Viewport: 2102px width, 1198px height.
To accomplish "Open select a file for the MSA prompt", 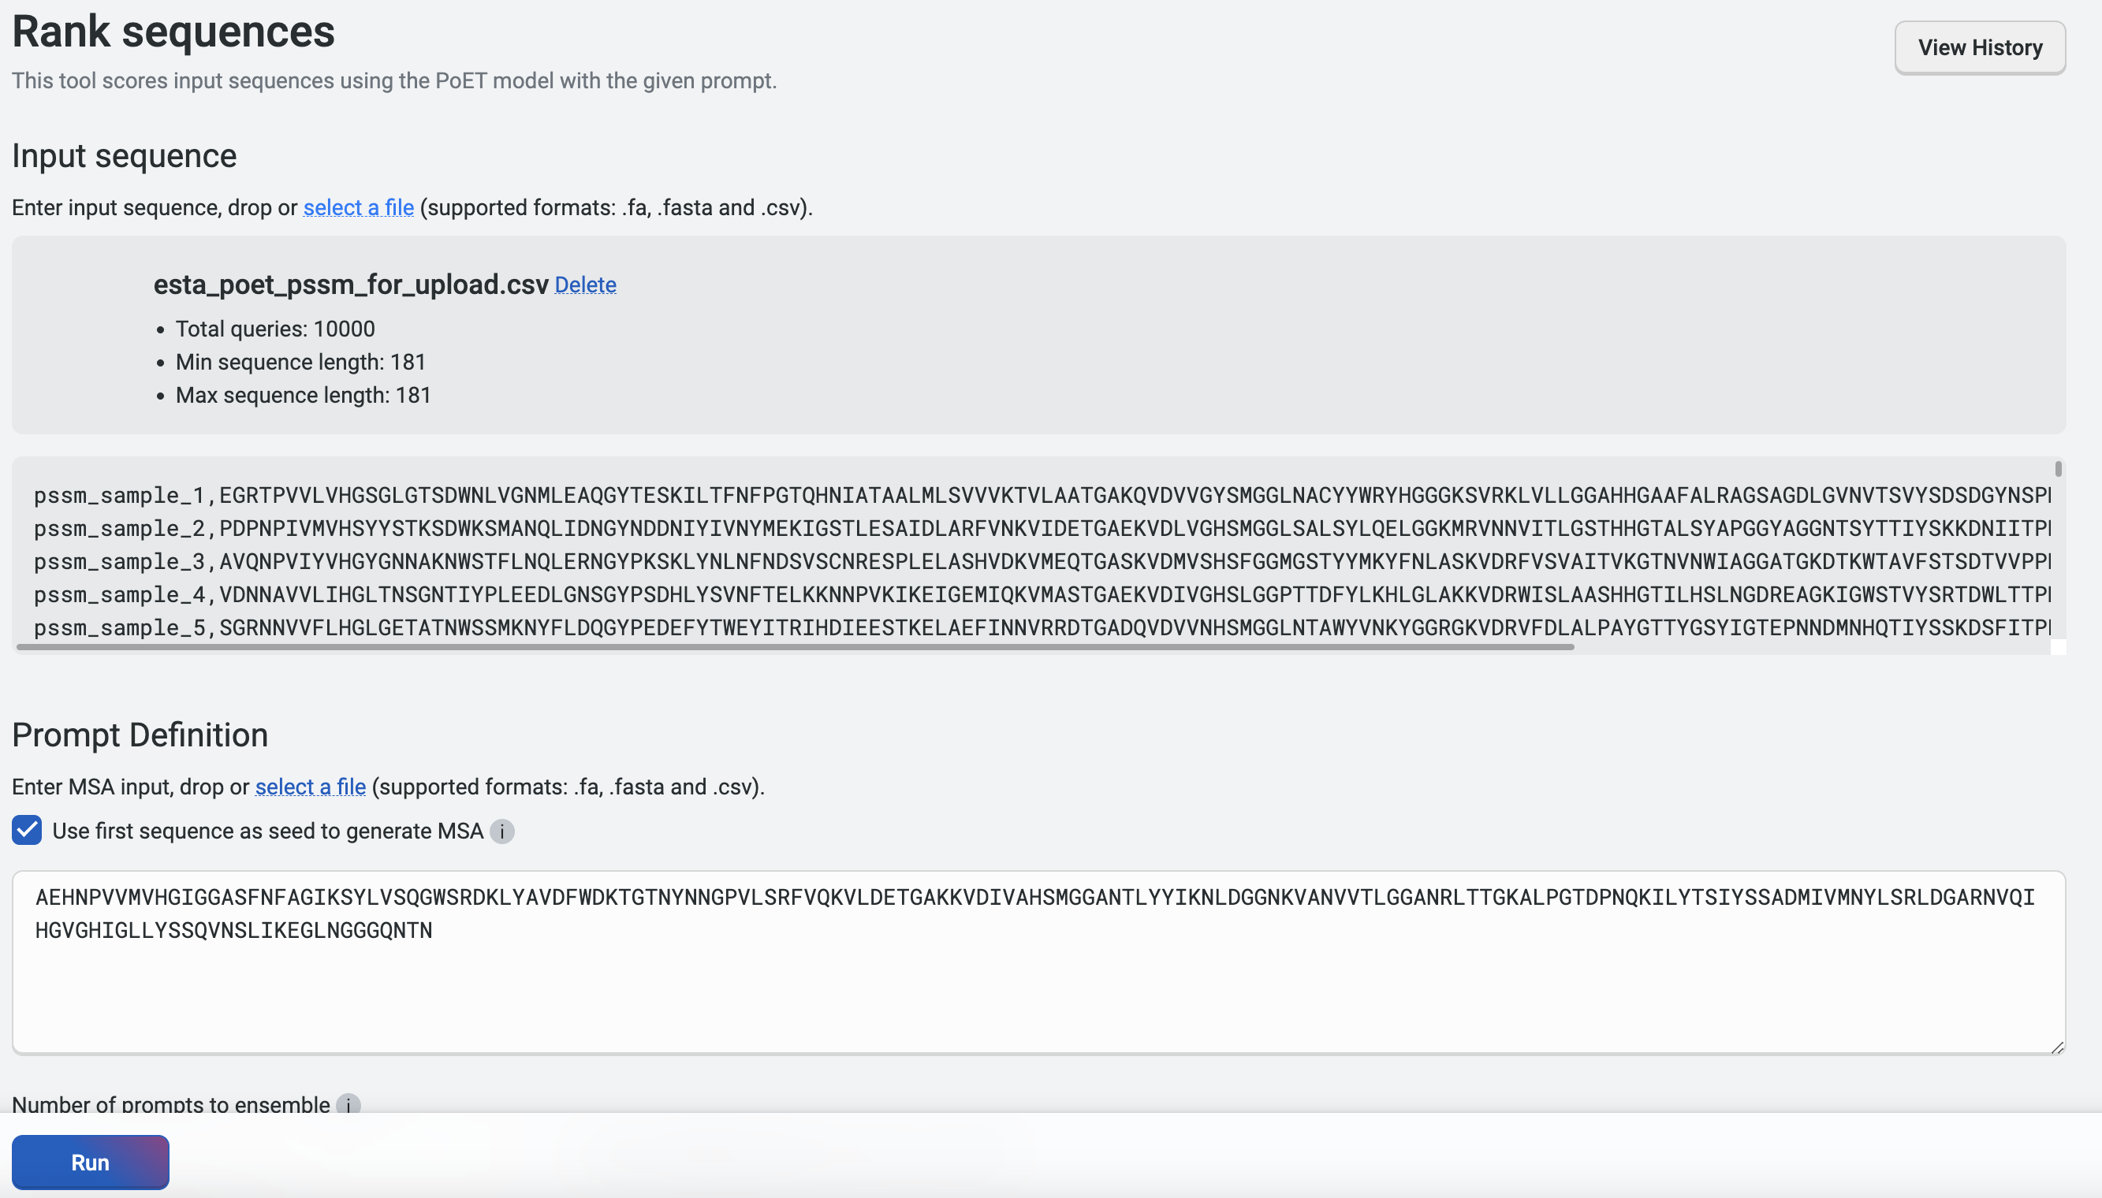I will pyautogui.click(x=309, y=787).
